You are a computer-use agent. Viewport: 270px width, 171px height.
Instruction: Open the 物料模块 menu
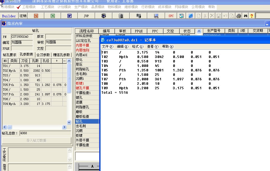(114, 7)
